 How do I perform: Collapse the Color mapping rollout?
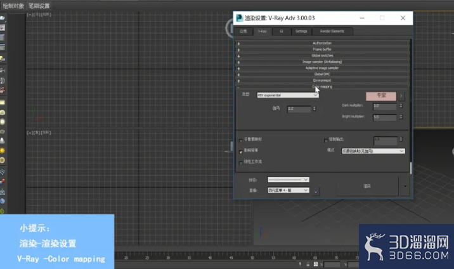click(322, 86)
